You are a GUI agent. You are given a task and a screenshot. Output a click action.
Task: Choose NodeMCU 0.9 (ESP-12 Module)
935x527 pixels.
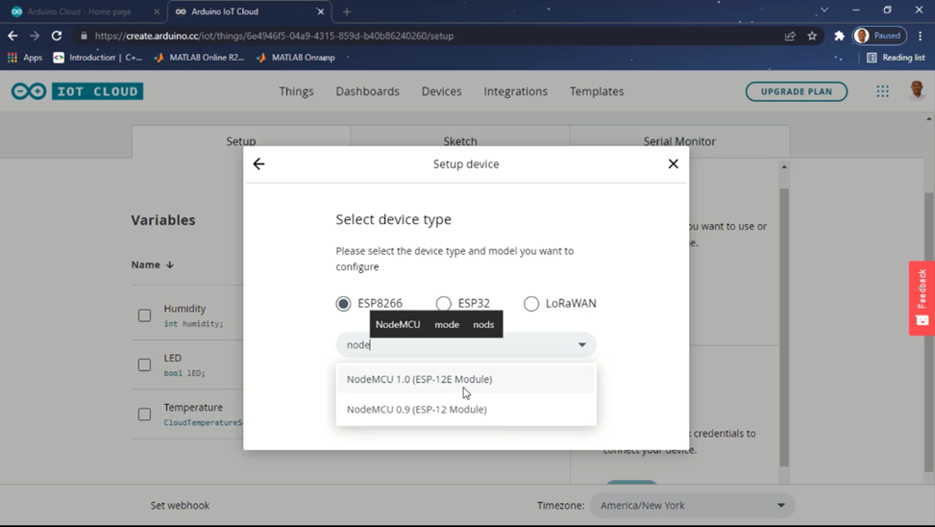point(466,410)
